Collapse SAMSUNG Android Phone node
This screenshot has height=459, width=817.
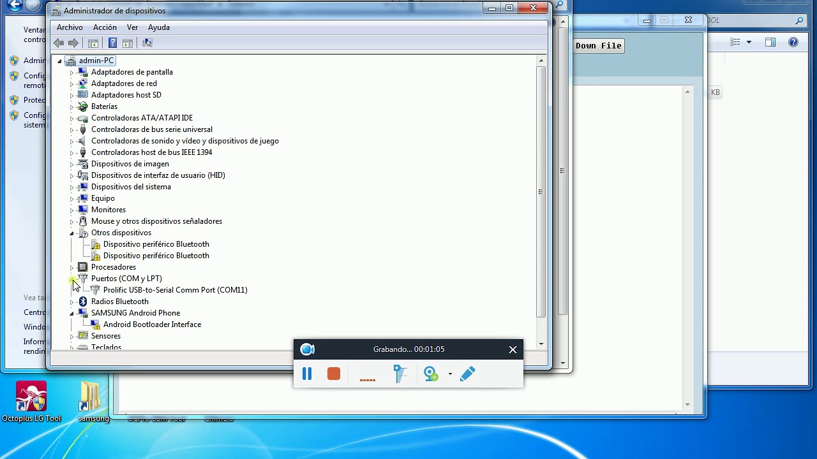point(71,314)
